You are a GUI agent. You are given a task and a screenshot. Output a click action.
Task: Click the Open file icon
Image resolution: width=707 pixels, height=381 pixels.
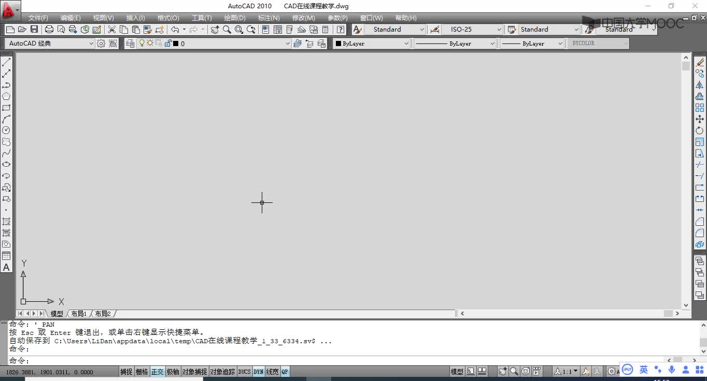[22, 30]
